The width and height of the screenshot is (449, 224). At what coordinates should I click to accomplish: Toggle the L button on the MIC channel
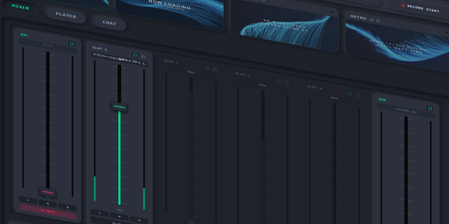point(28,200)
